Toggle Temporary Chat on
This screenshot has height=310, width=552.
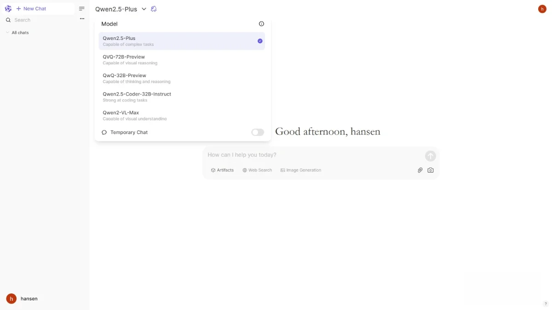point(257,132)
